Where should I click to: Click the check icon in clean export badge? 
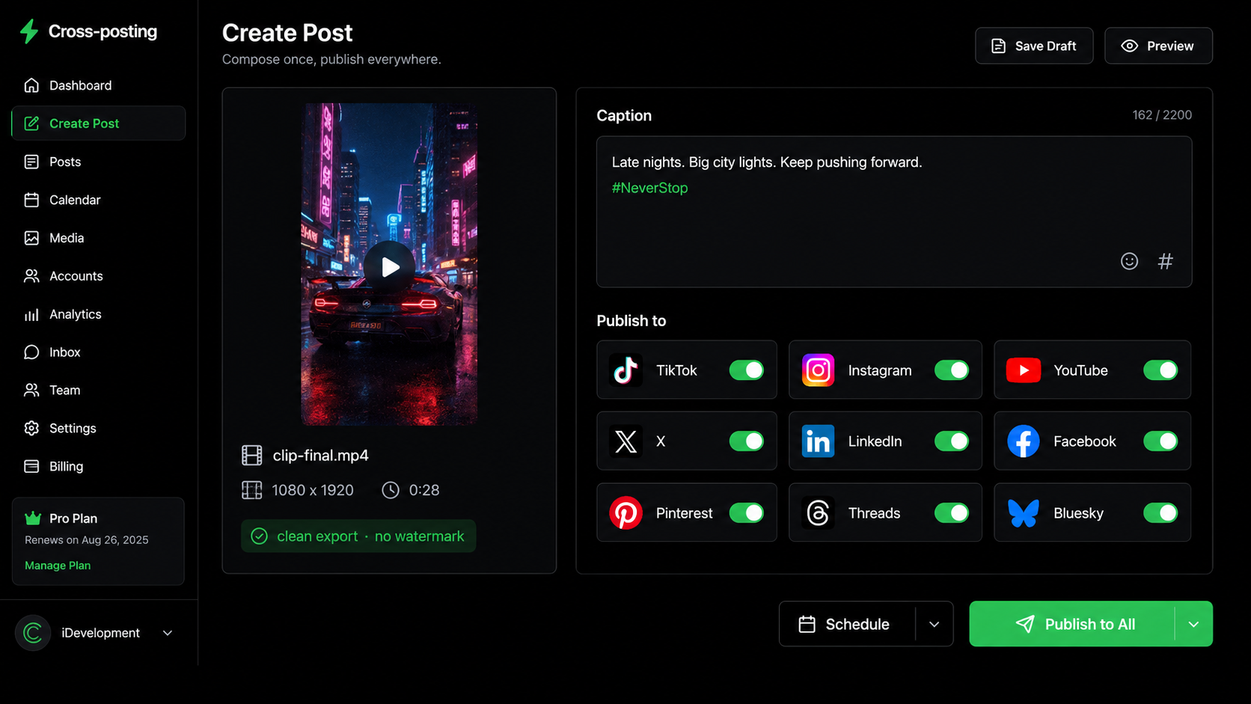click(260, 536)
